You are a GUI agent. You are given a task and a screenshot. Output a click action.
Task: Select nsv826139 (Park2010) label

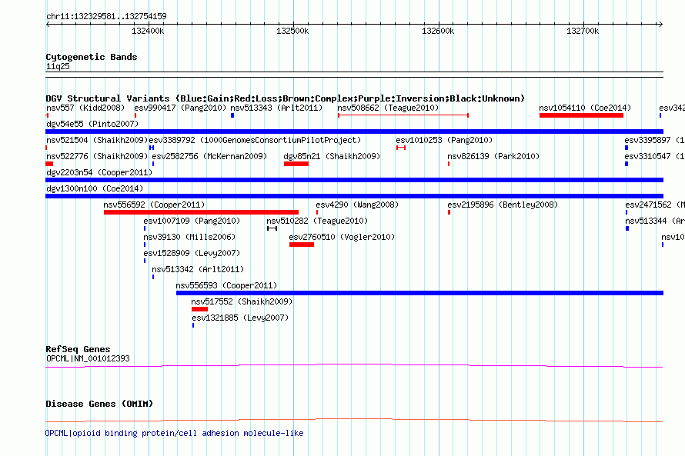[x=493, y=156]
